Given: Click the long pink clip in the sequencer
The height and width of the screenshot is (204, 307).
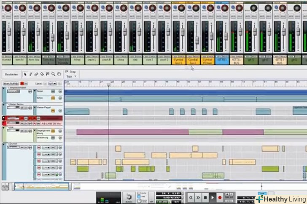Looking at the screenshot, I should coord(127,132).
